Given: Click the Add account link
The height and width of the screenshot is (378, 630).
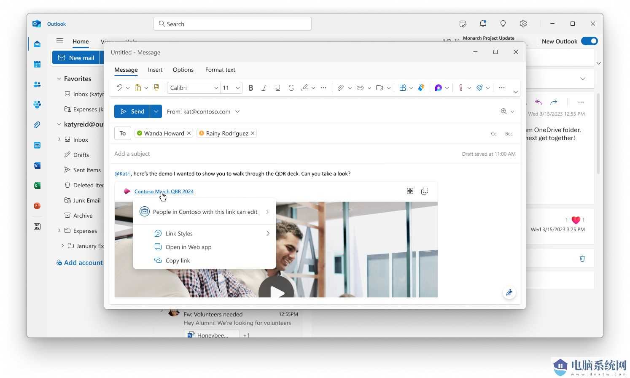Looking at the screenshot, I should [x=80, y=262].
